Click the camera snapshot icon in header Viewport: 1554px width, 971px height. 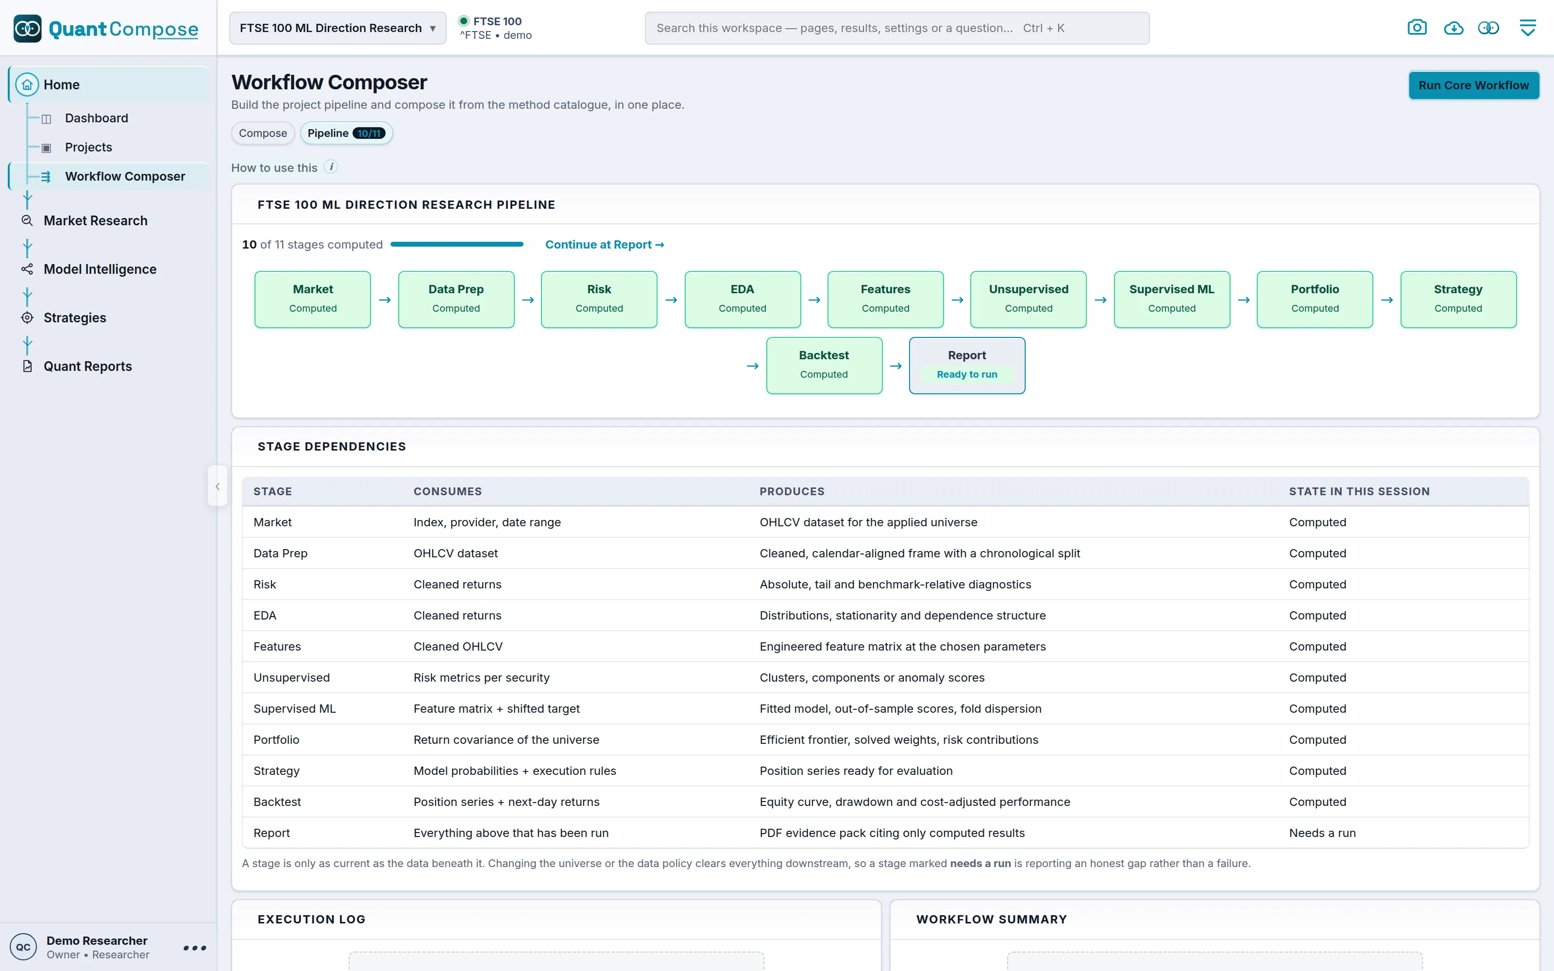tap(1417, 28)
